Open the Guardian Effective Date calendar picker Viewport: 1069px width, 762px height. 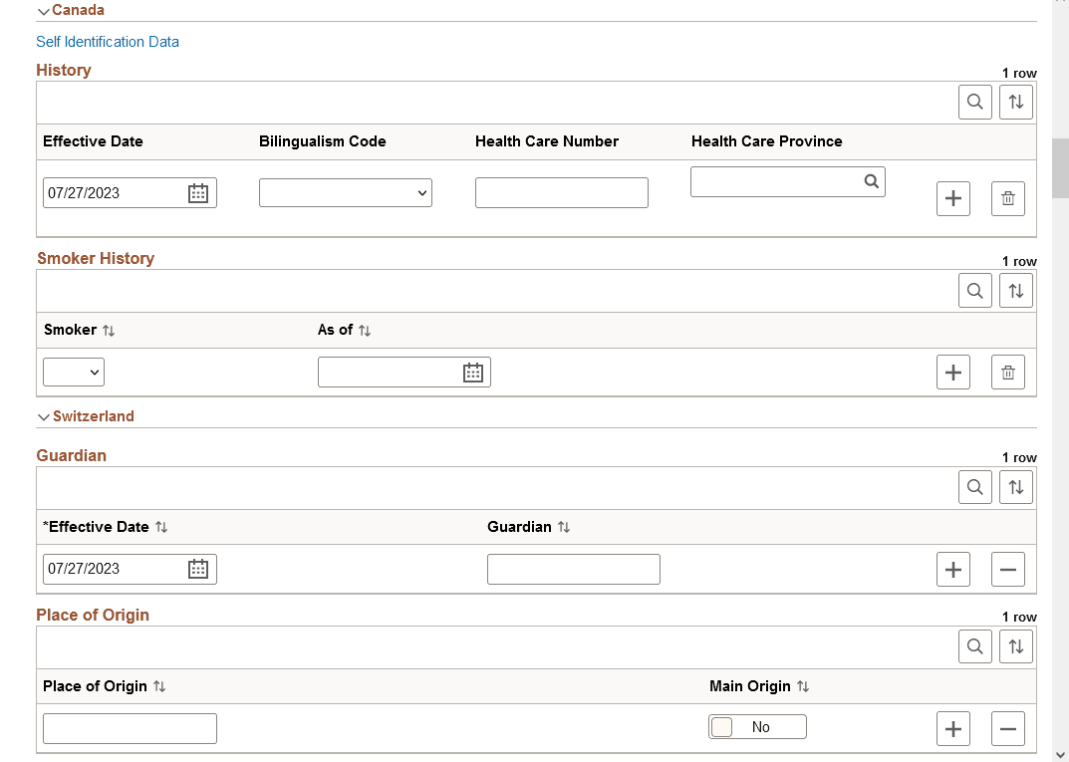click(x=198, y=569)
